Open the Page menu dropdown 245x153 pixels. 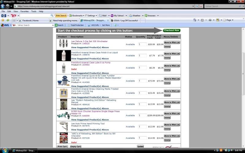(x=229, y=20)
